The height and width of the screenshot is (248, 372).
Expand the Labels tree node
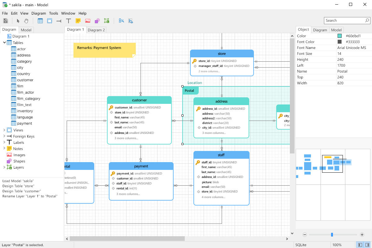pos(4,143)
